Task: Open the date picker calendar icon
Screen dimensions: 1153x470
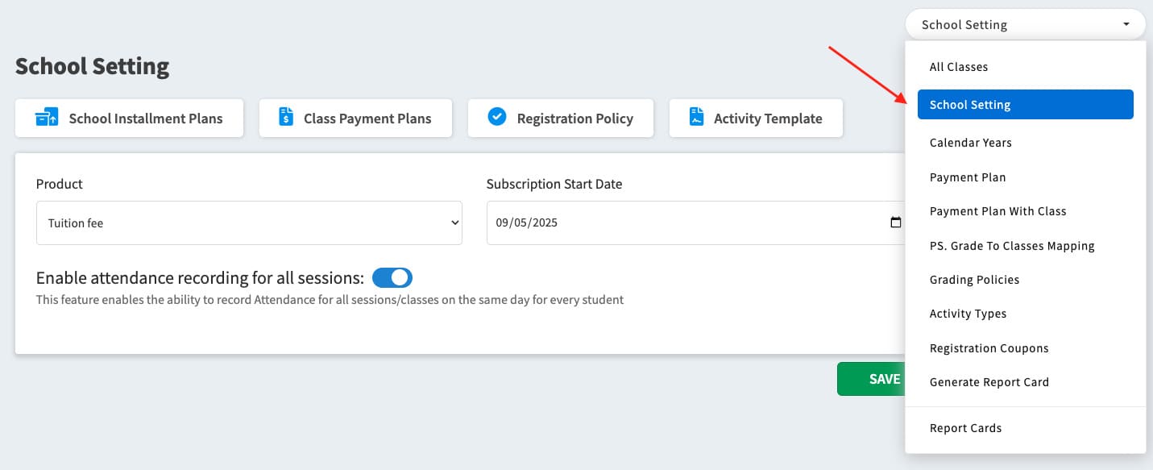Action: [x=895, y=223]
